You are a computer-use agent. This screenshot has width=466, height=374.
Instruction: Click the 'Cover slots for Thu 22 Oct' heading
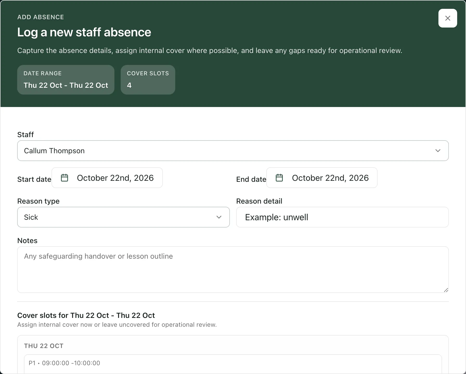[x=86, y=315]
